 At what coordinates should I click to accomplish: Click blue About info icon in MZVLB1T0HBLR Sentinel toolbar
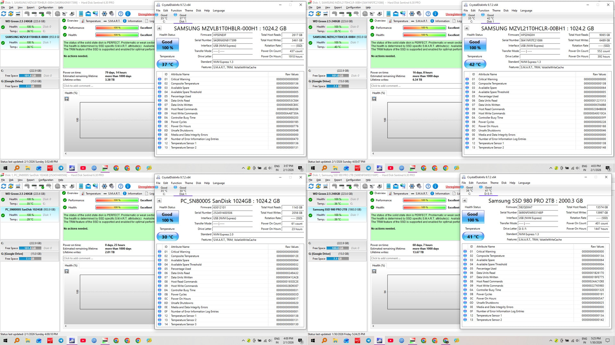(x=127, y=14)
